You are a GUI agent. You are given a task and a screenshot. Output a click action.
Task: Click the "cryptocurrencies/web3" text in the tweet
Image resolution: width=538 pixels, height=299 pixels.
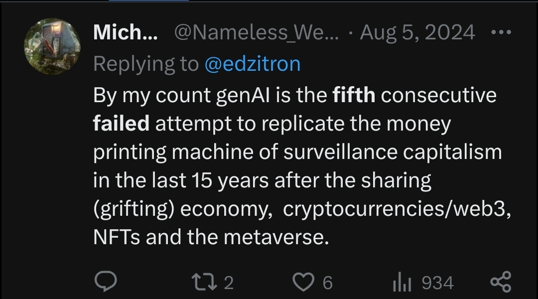[397, 209]
